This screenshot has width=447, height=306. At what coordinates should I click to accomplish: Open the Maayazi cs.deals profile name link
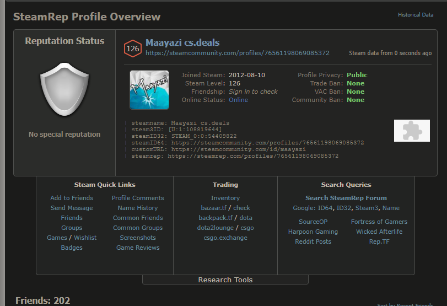point(182,43)
